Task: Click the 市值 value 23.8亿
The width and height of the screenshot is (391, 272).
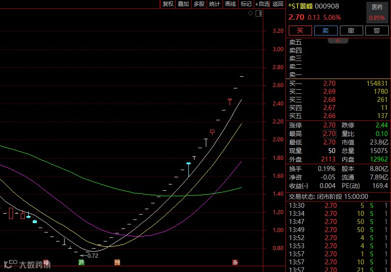Action: [x=379, y=142]
